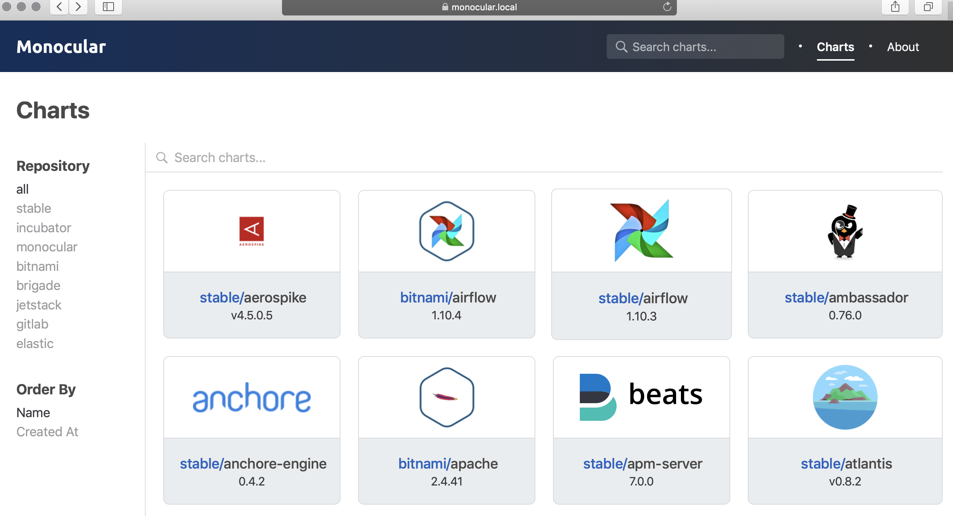The image size is (953, 516).
Task: Click the Atlantis island logo
Action: [x=845, y=397]
